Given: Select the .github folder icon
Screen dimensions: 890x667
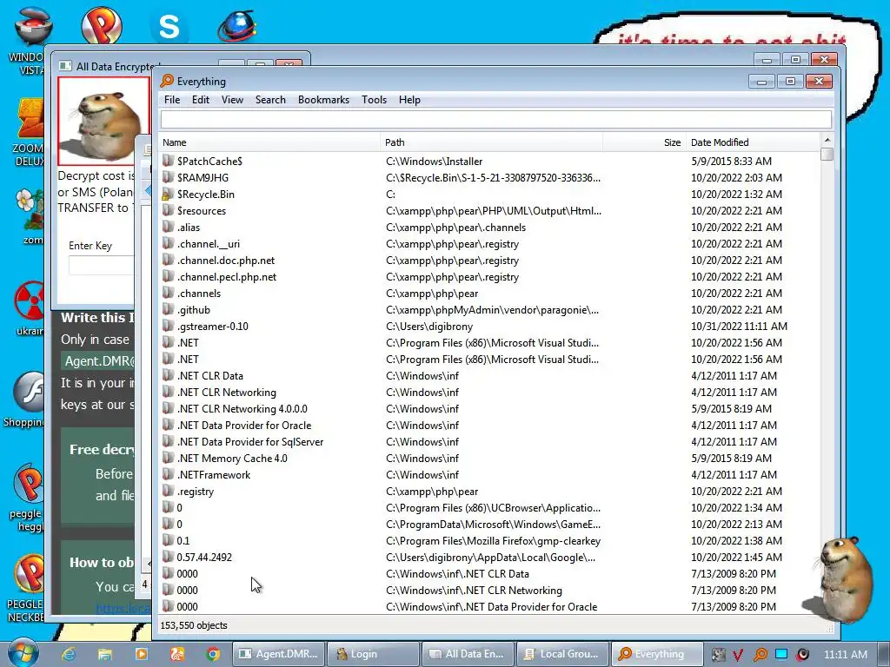Looking at the screenshot, I should [168, 309].
